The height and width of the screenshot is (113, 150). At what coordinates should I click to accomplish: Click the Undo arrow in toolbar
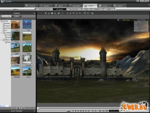pos(38,13)
